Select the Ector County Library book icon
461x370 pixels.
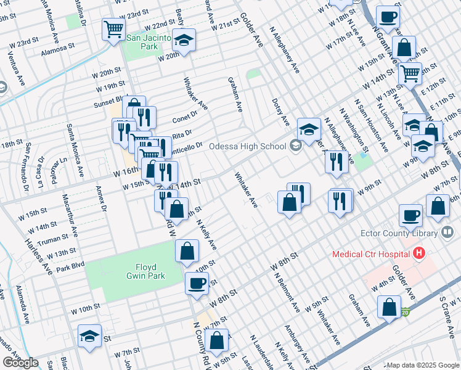coord(447,232)
